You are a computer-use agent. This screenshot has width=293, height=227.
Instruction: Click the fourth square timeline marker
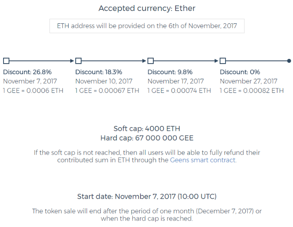[x=223, y=60]
